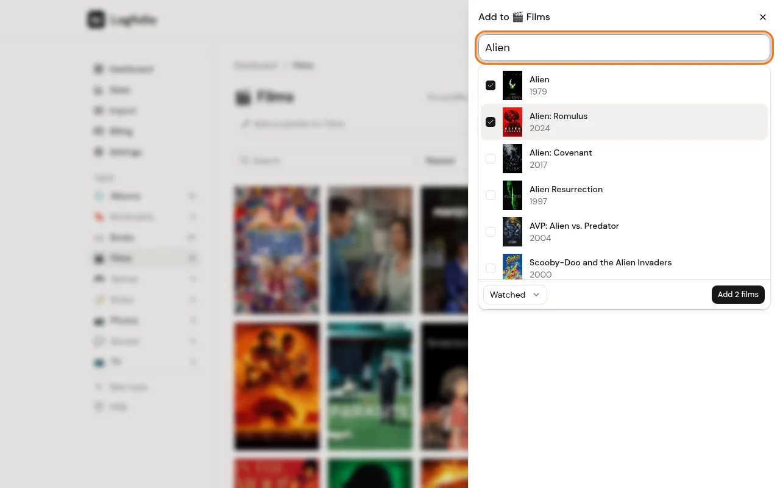Click the AVP: Alien vs. Predator poster
Image resolution: width=780 pixels, height=488 pixels.
pos(512,232)
